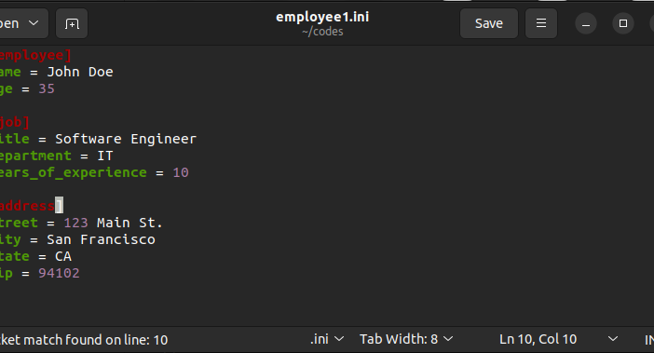This screenshot has width=654, height=353.
Task: Click the employee1.ini window title
Action: (x=322, y=17)
